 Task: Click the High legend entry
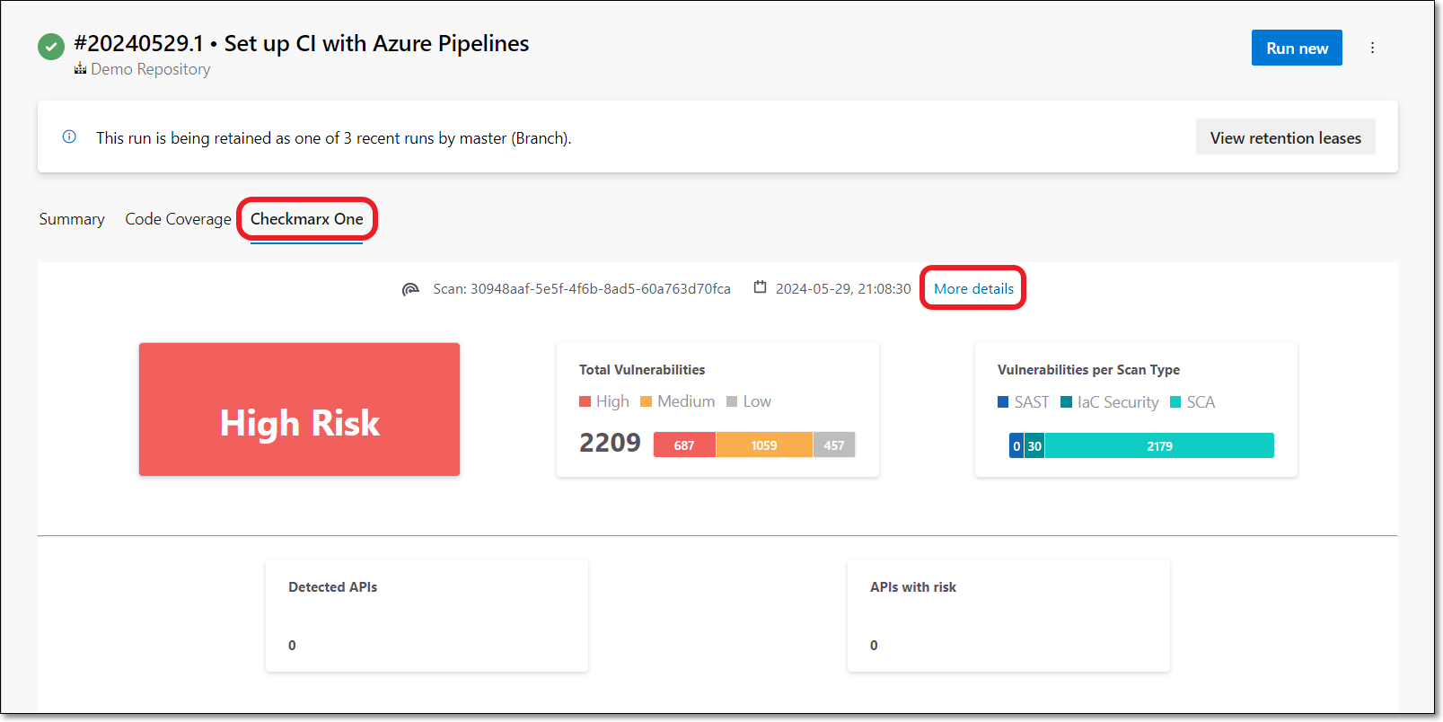604,401
